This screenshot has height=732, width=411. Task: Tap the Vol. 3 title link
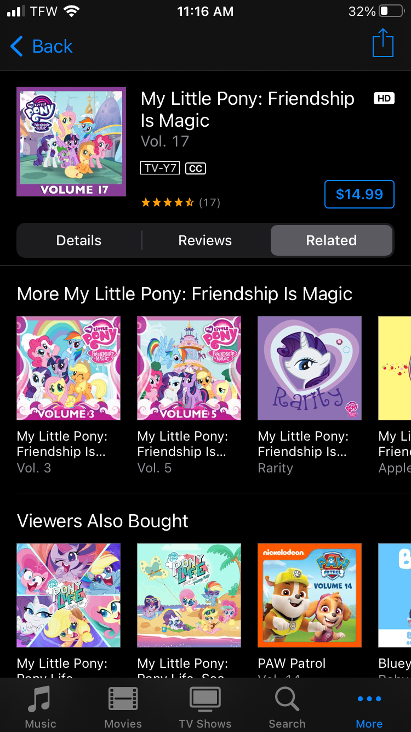coord(62,444)
